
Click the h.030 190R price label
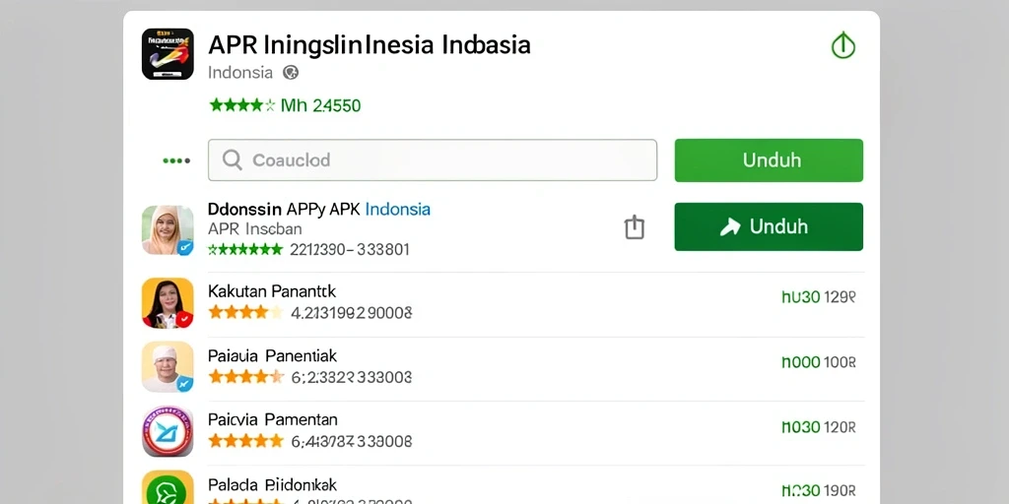coord(819,491)
